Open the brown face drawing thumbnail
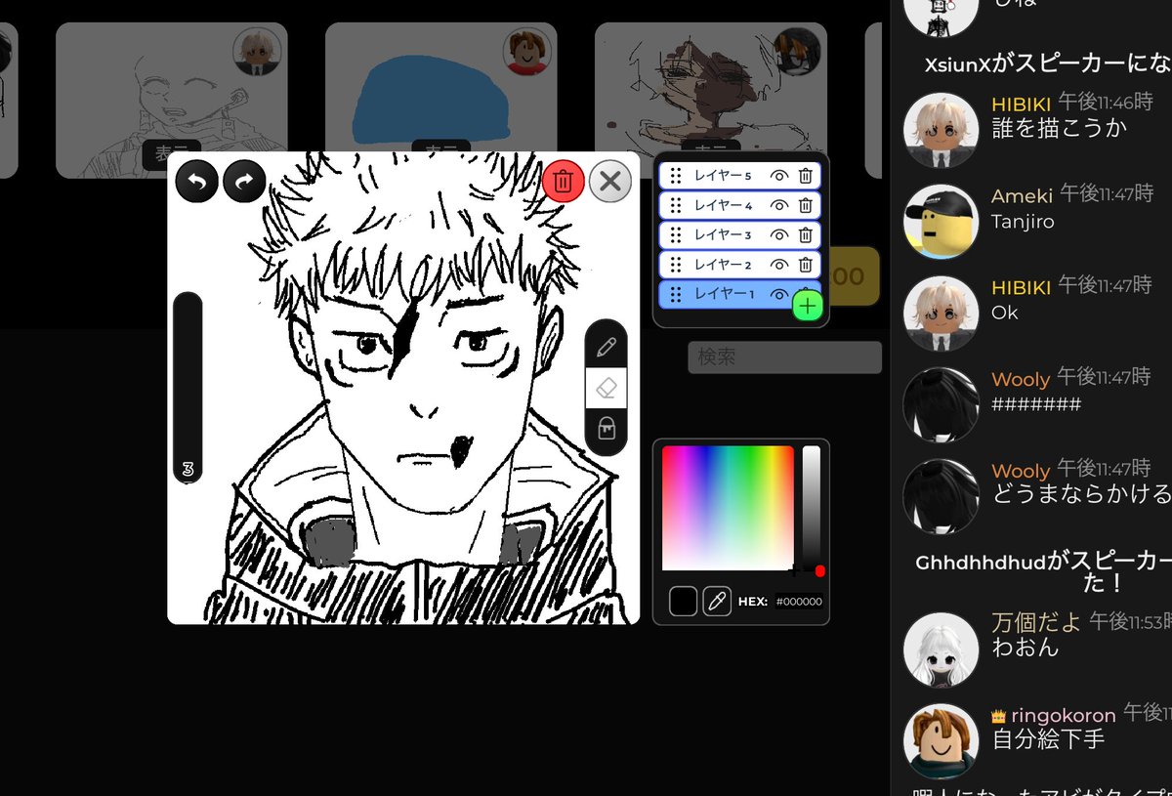 tap(710, 101)
